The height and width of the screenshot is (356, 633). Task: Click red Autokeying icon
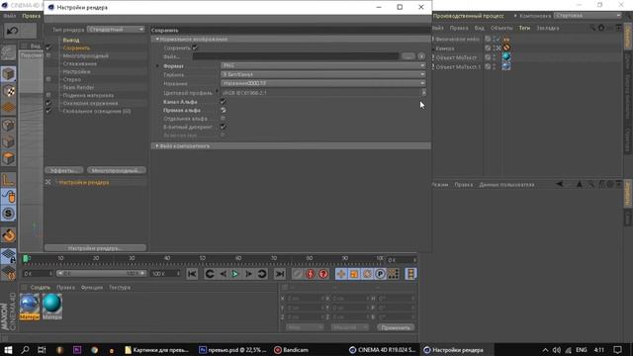[310, 274]
